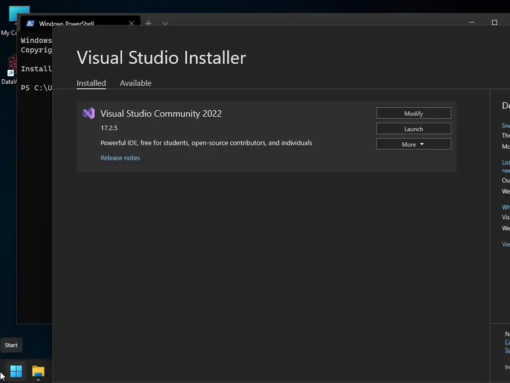This screenshot has height=383, width=510.
Task: Launch Visual Studio Community 2022
Action: pyautogui.click(x=413, y=129)
